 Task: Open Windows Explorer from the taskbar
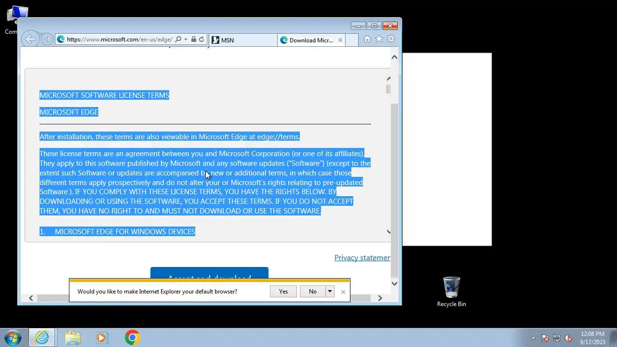pyautogui.click(x=73, y=337)
